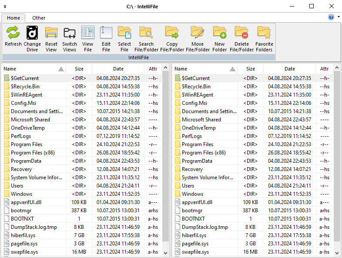The image size is (342, 258).
Task: Sort right pane by Name column
Action: click(205, 69)
